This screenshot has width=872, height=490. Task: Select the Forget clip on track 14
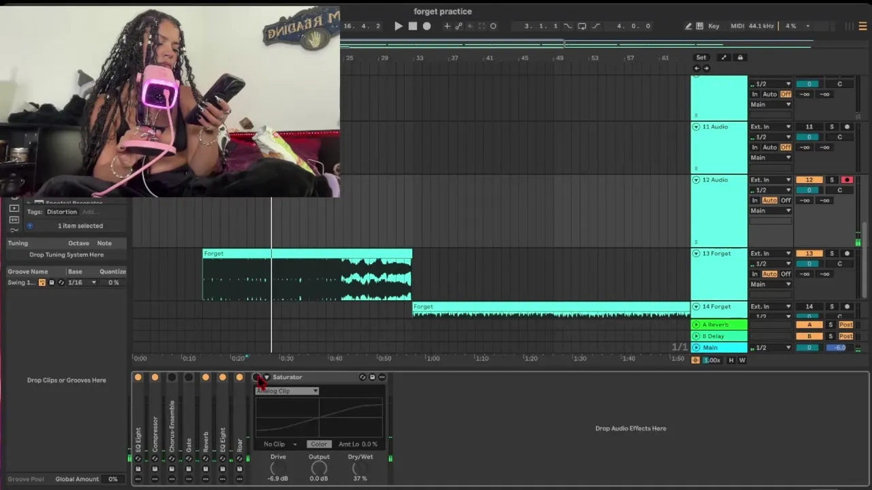point(551,310)
